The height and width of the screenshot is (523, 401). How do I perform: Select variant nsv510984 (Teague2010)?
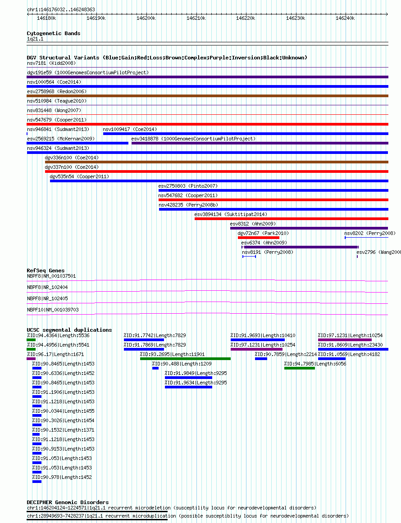coord(57,101)
